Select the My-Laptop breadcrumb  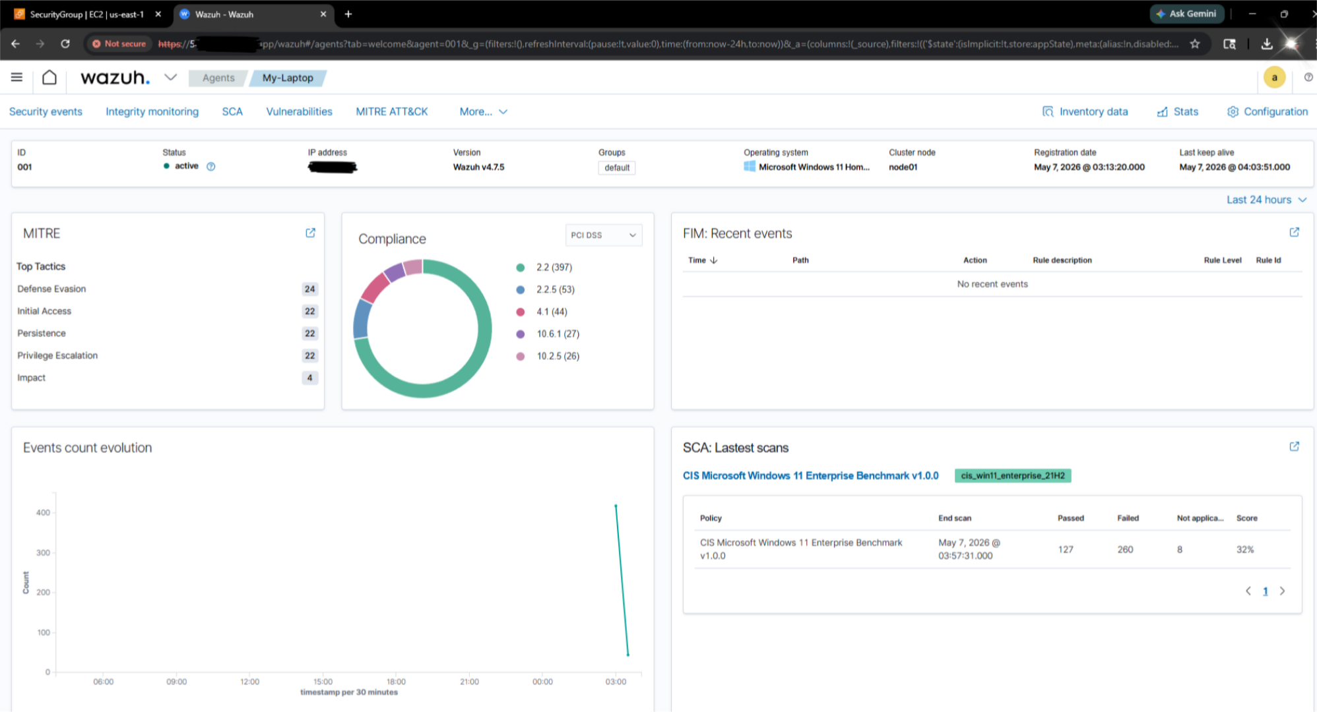point(288,78)
